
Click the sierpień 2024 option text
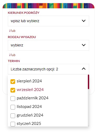tap(29, 81)
